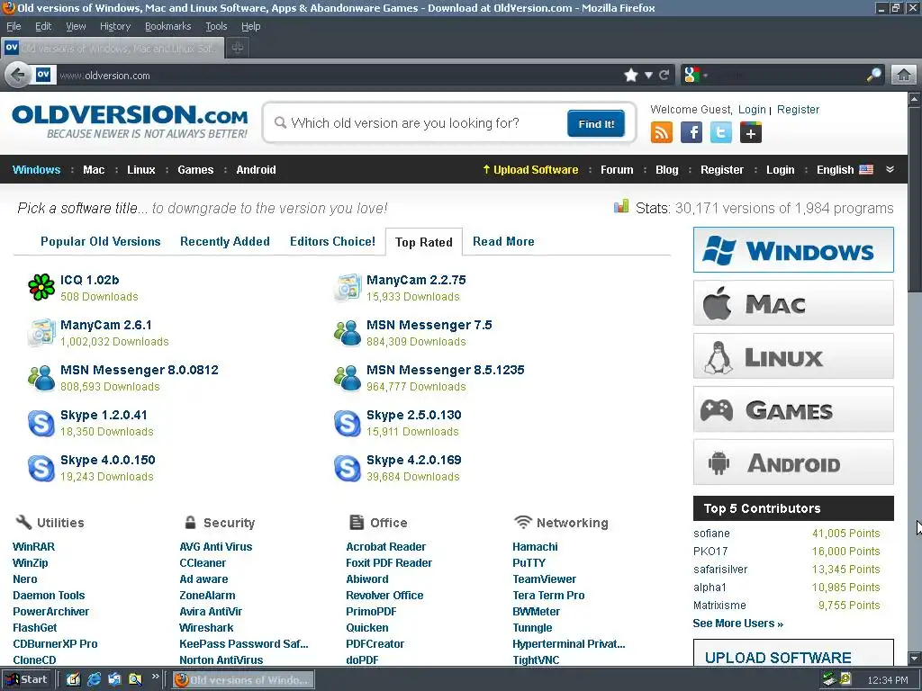Click the MSN Messenger 8.0.0812 icon

[x=41, y=378]
